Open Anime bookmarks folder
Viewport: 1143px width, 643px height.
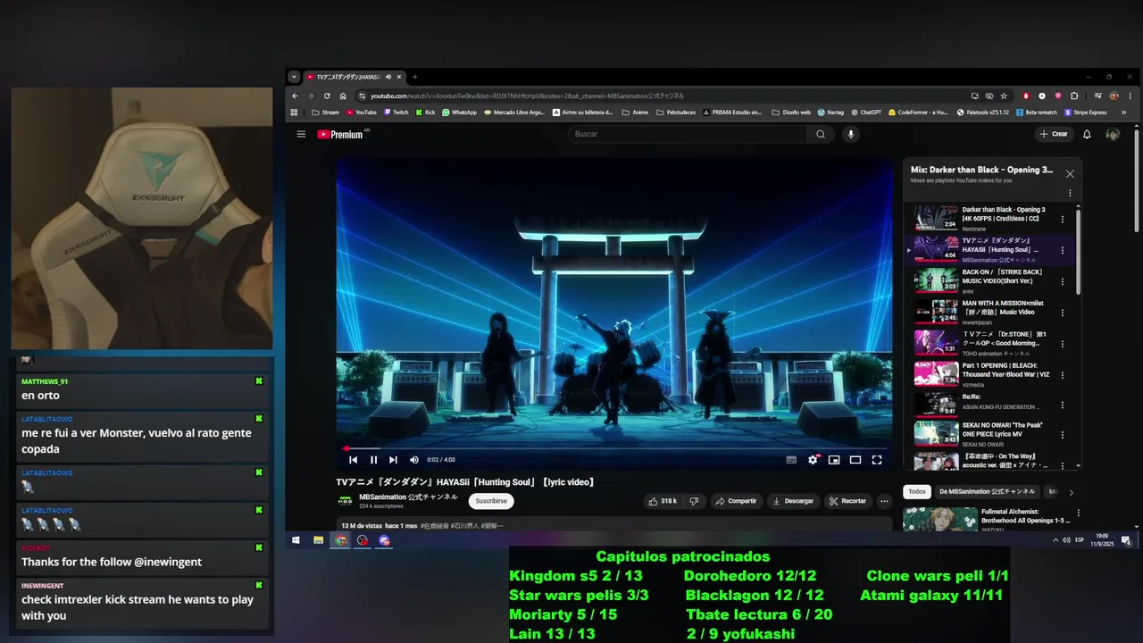click(x=634, y=113)
